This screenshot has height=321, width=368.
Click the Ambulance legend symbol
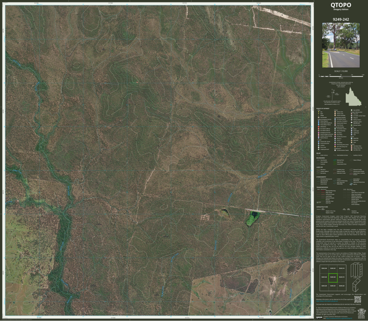tap(319, 126)
